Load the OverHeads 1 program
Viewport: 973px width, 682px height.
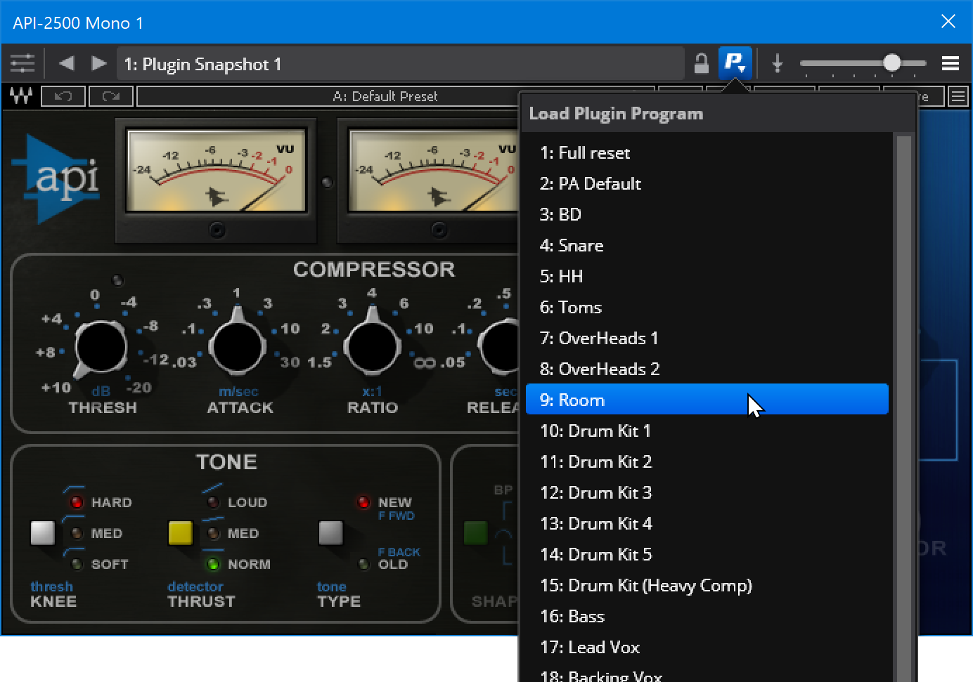point(707,338)
